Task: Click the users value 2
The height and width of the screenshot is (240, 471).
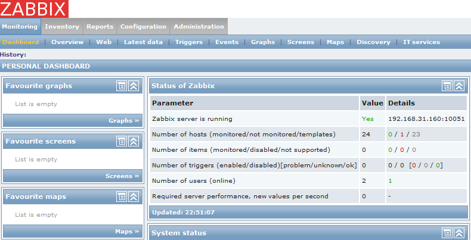Action: pyautogui.click(x=364, y=181)
